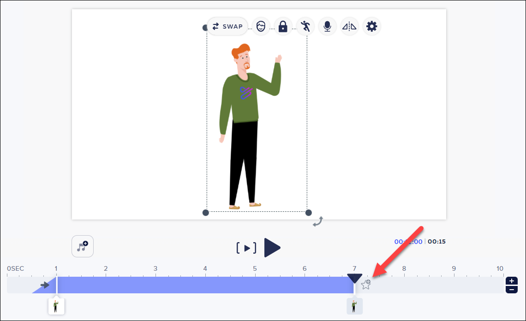Zoom out timeline with minus button
This screenshot has width=526, height=321.
512,289
